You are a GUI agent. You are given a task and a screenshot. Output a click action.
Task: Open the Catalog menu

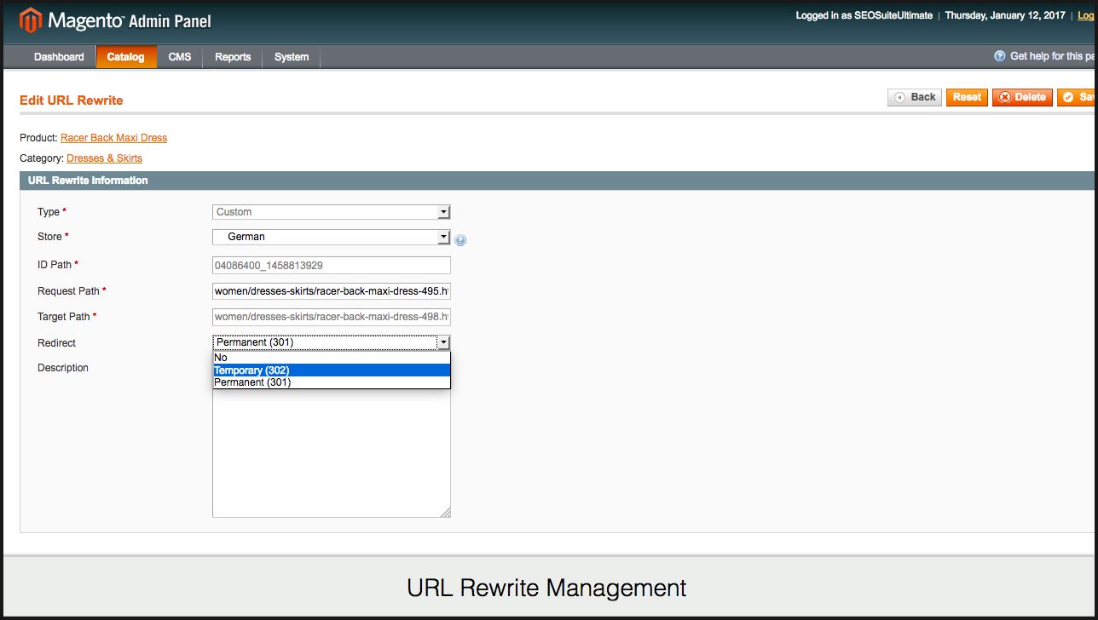click(x=125, y=57)
